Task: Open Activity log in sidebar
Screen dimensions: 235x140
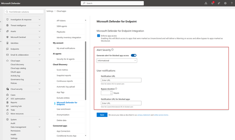Action: pos(15,76)
